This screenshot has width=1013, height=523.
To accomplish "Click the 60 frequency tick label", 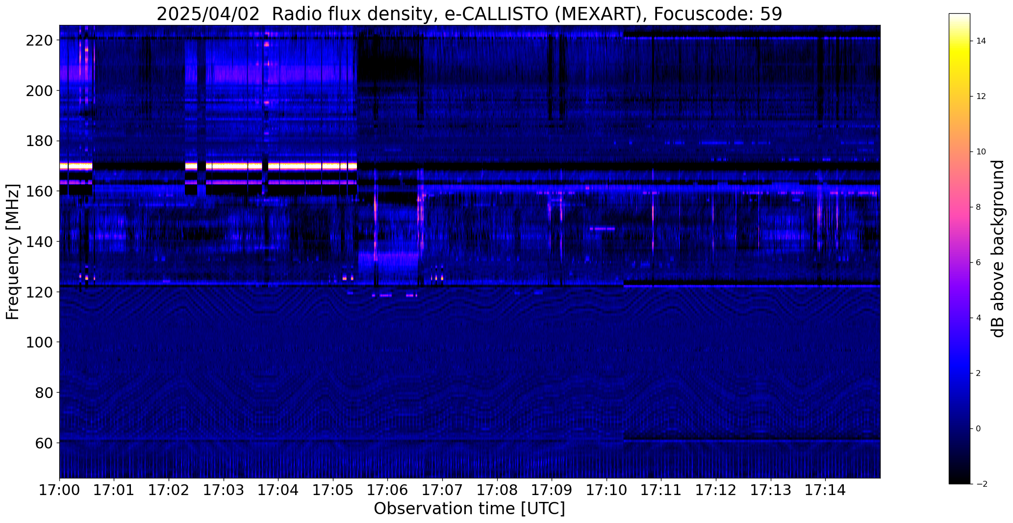I will tap(43, 443).
